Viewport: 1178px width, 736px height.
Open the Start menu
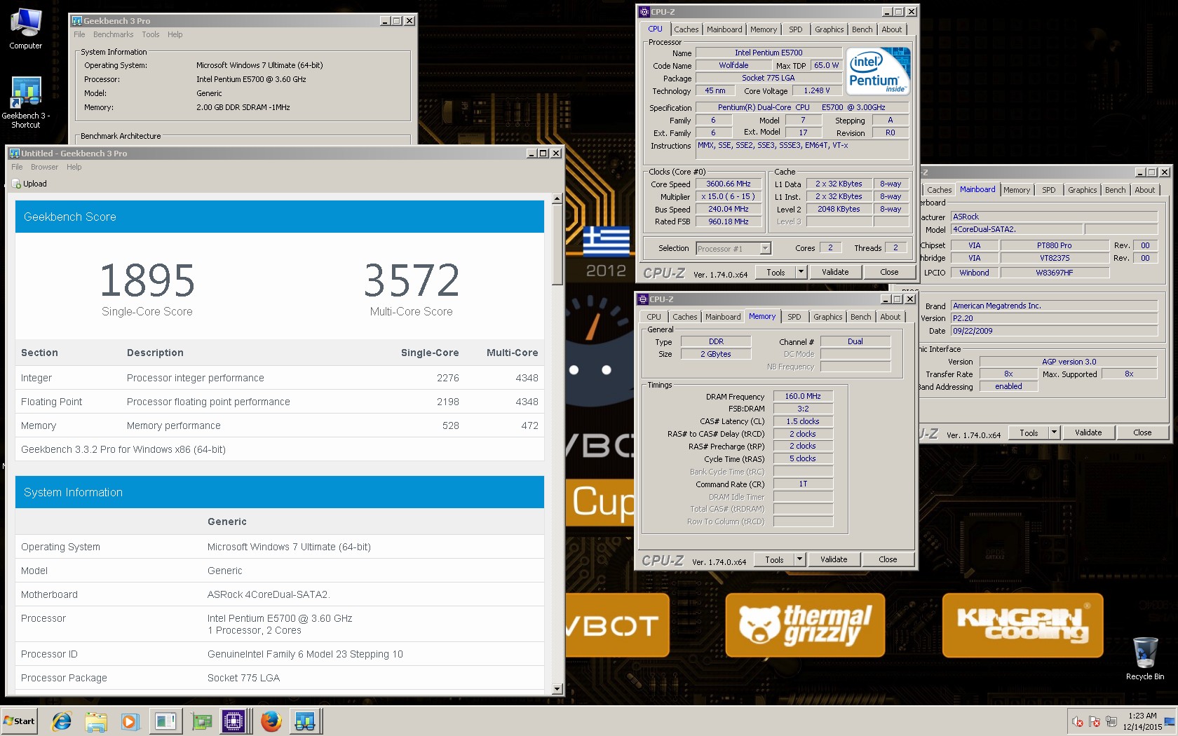pos(19,721)
